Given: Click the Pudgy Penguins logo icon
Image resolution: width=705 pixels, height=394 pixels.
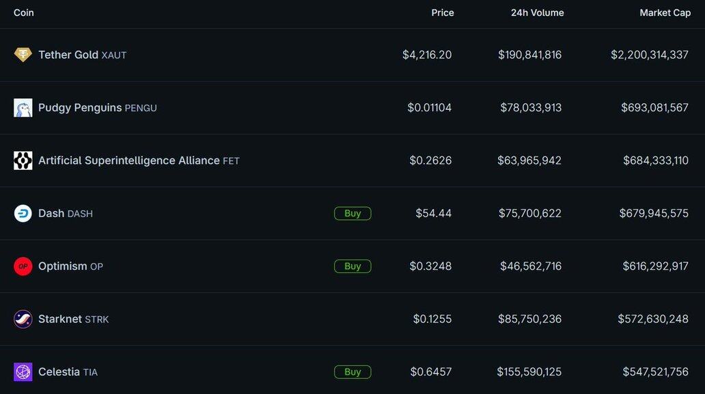Looking at the screenshot, I should point(23,108).
